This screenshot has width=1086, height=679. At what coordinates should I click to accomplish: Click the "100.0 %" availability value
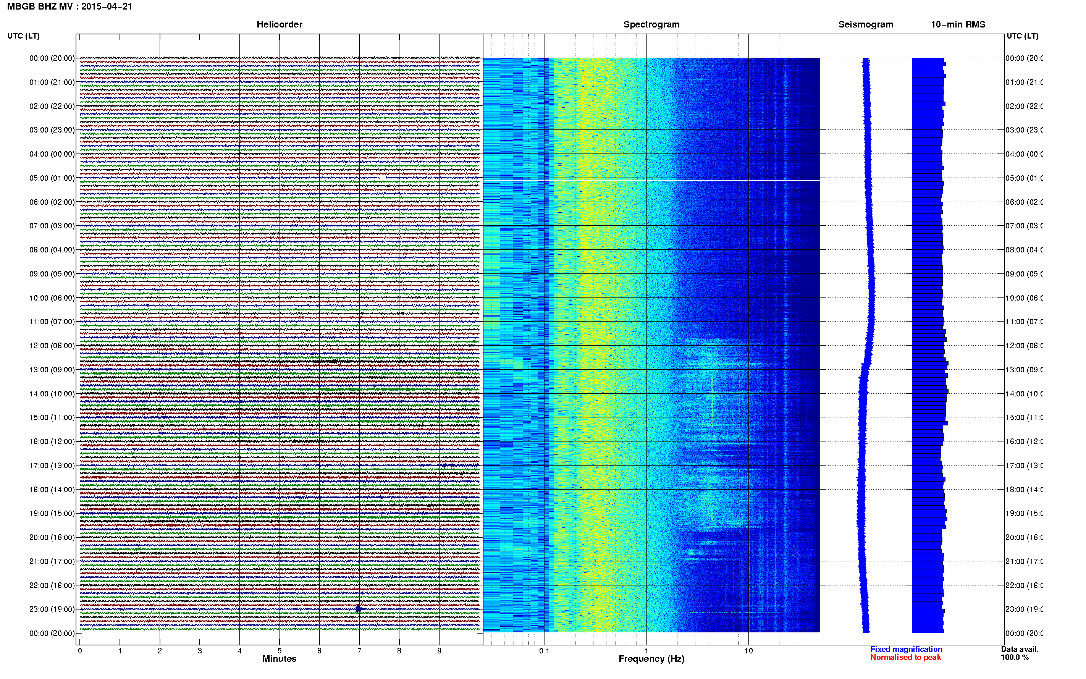(x=1015, y=658)
